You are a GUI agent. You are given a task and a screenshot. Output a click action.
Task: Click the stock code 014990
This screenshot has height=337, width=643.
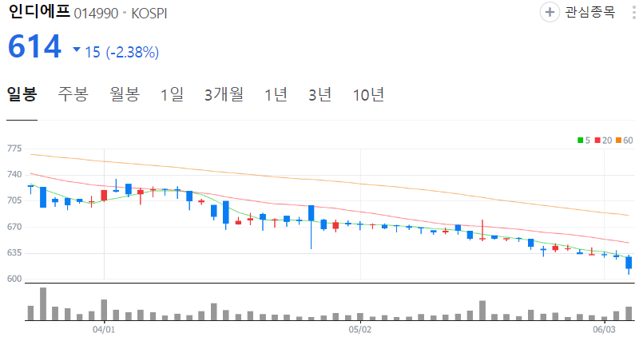(97, 14)
